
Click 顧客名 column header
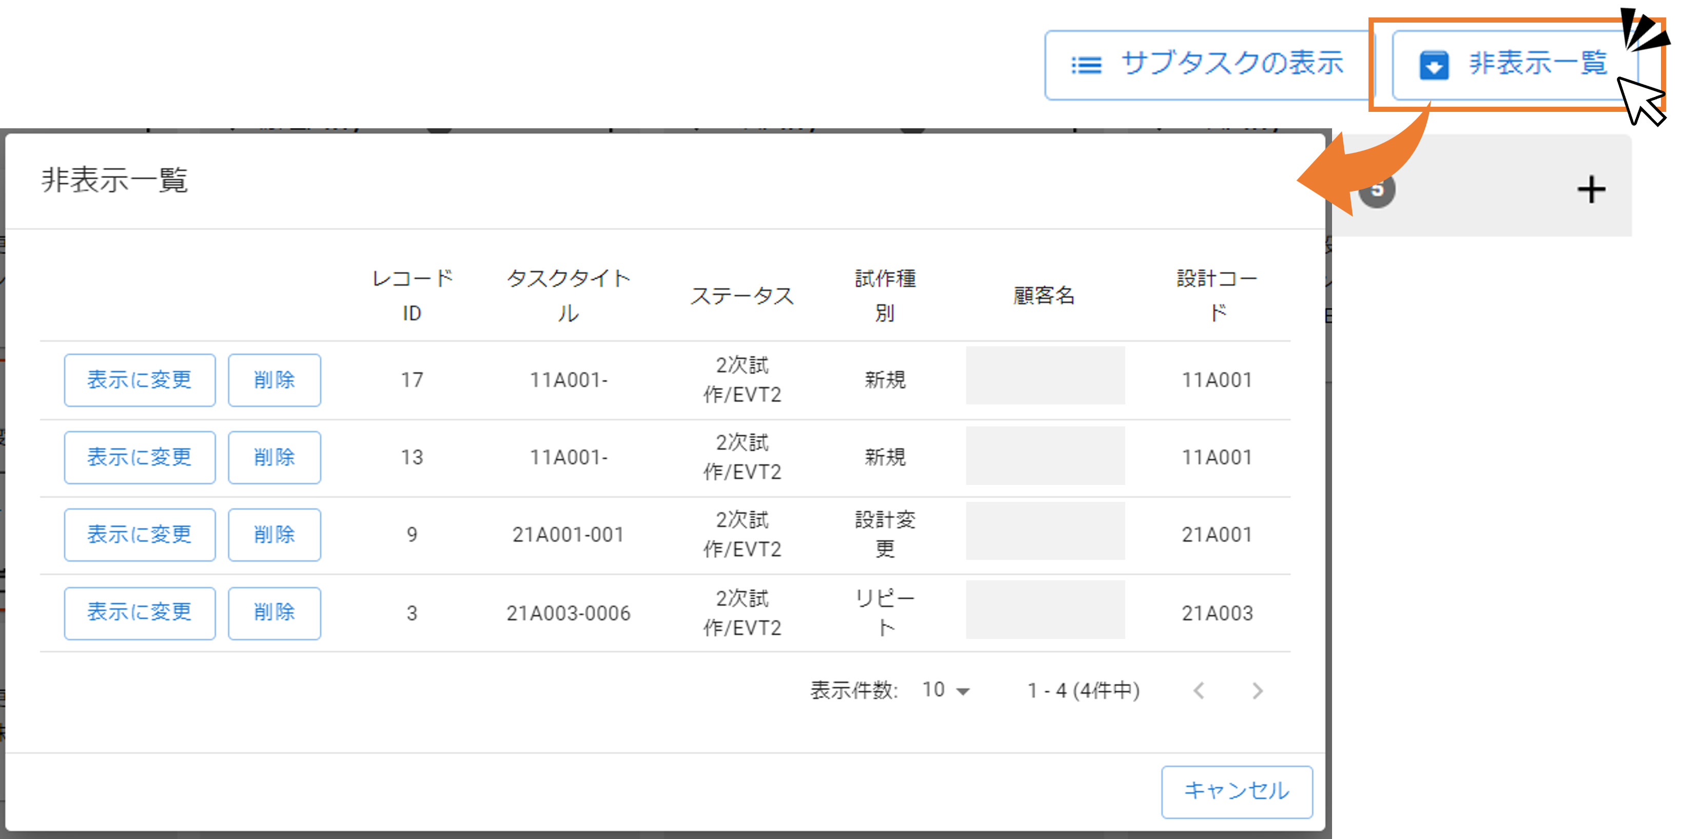coord(1044,296)
